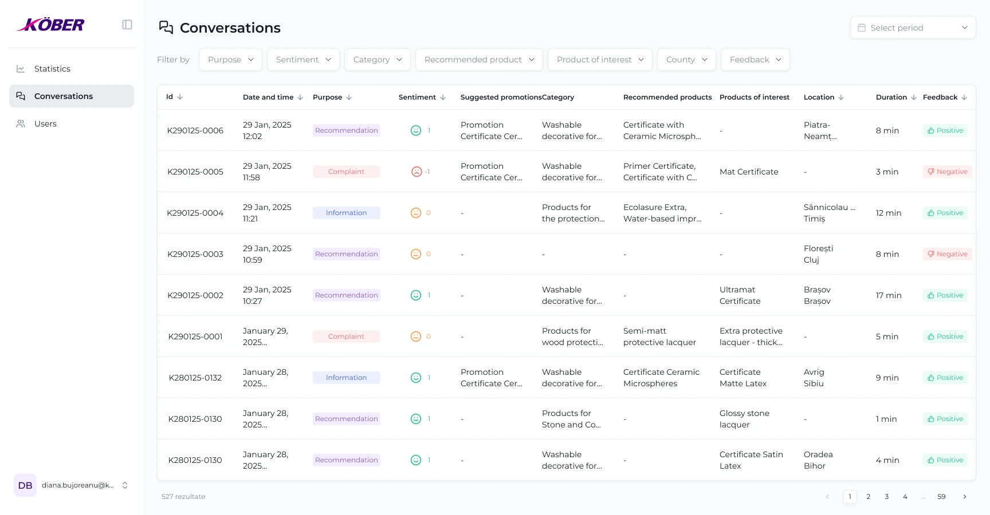The height and width of the screenshot is (515, 990).
Task: Sort by Purpose arrow icon
Action: (349, 97)
